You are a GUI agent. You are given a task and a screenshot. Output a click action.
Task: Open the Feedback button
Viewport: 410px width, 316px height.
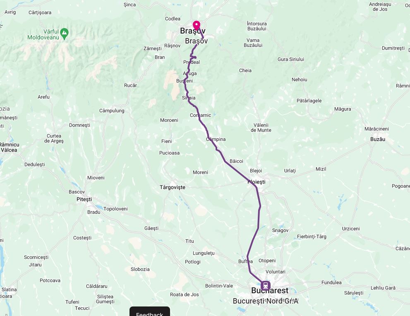tap(150, 312)
